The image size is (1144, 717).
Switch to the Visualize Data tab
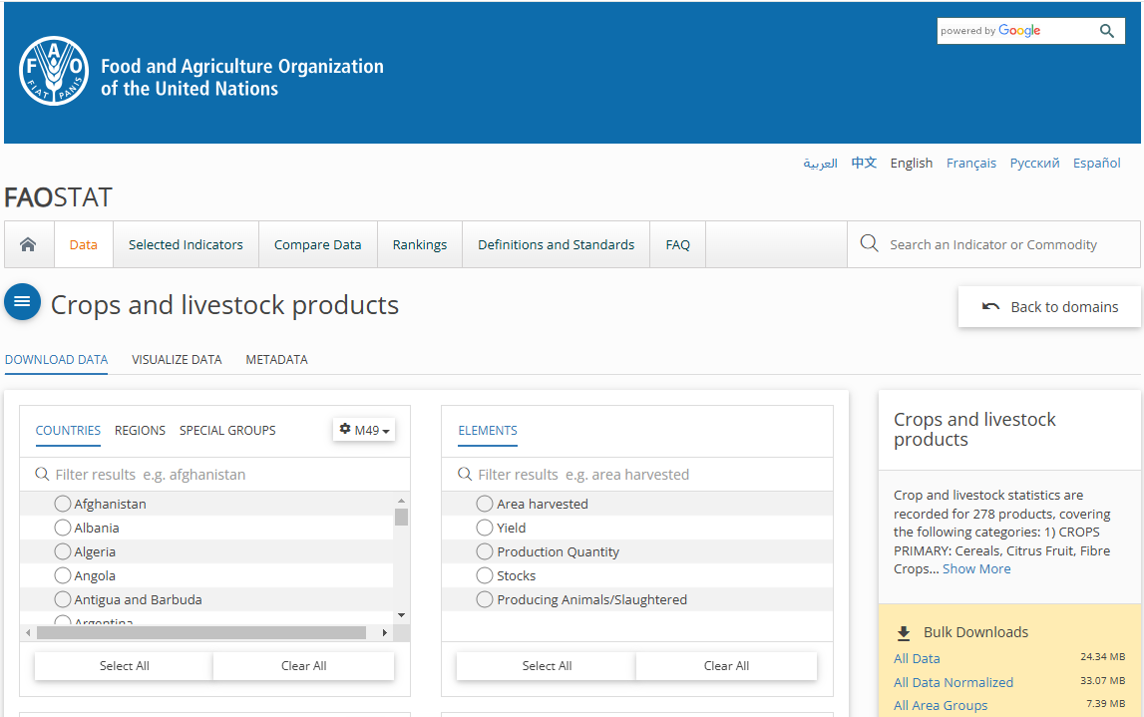click(177, 359)
